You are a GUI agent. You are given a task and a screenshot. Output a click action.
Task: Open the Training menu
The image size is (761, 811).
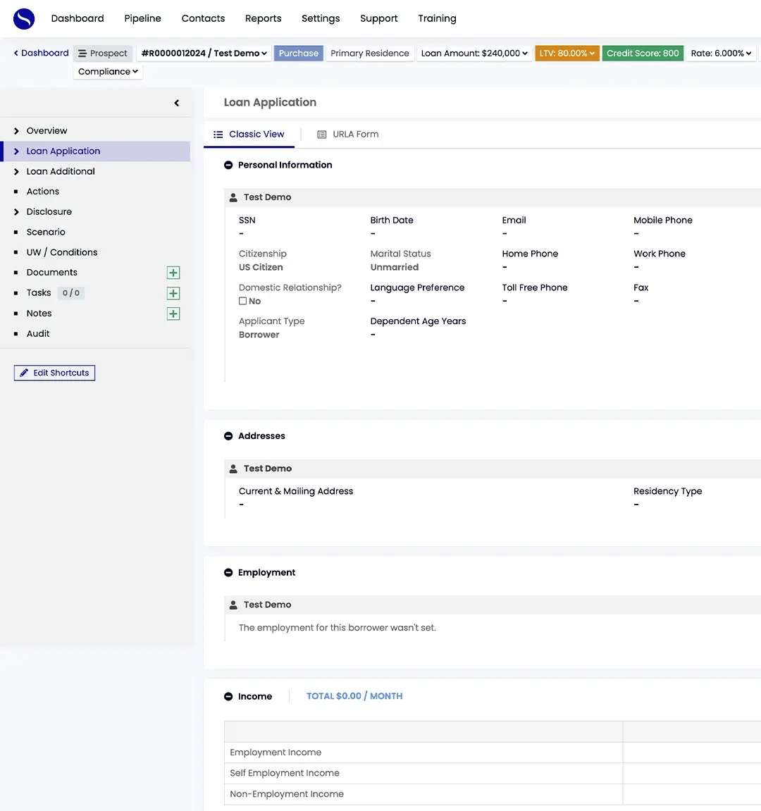[x=437, y=18]
